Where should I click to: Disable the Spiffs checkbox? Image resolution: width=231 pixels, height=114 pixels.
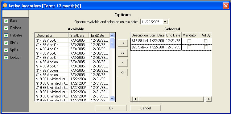click(x=6, y=50)
